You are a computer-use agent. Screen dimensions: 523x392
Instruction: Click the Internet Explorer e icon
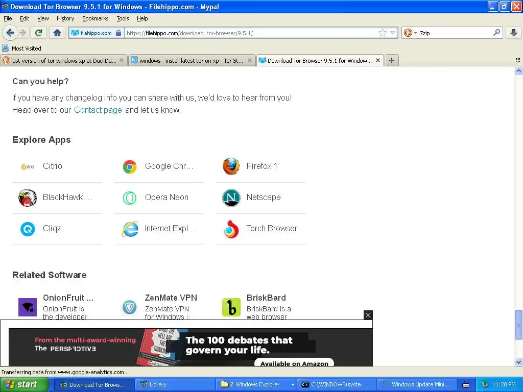129,229
